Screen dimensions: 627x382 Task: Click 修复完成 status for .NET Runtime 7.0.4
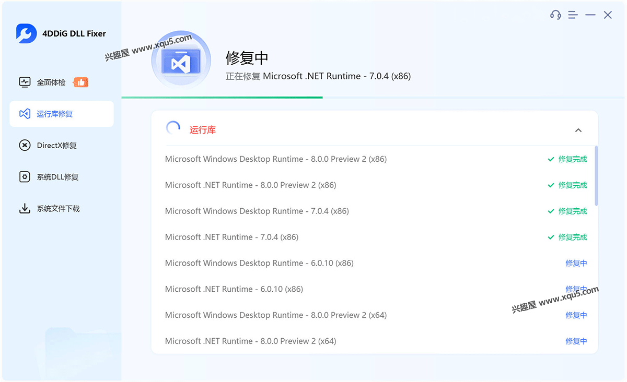[573, 237]
